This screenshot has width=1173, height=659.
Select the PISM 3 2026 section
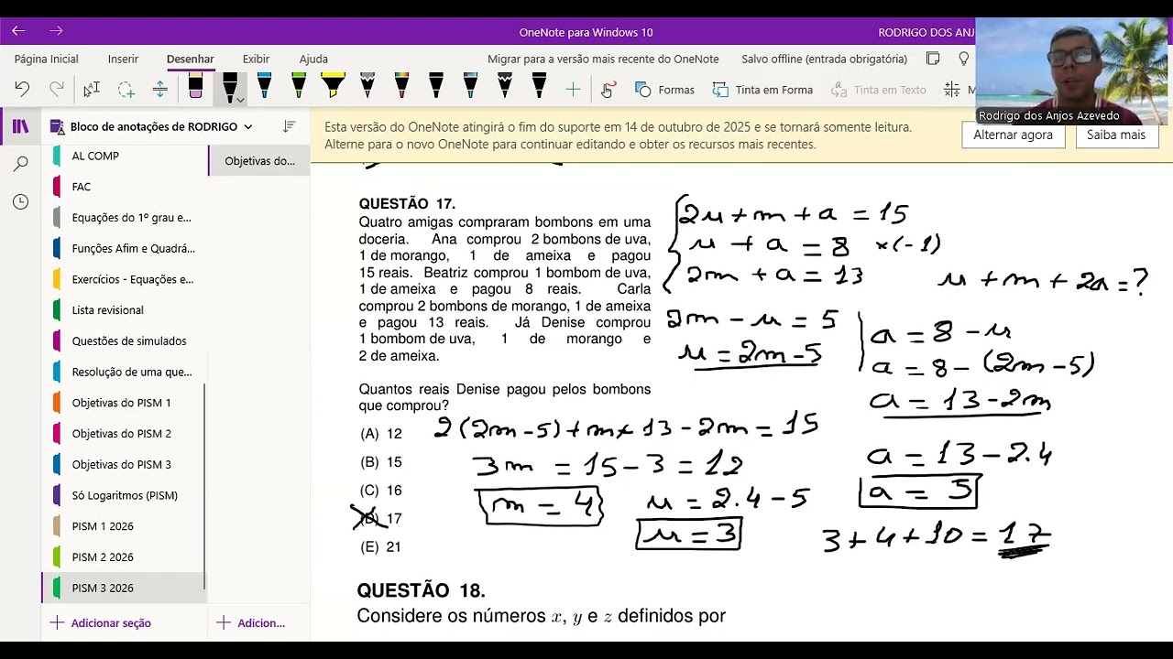125,588
